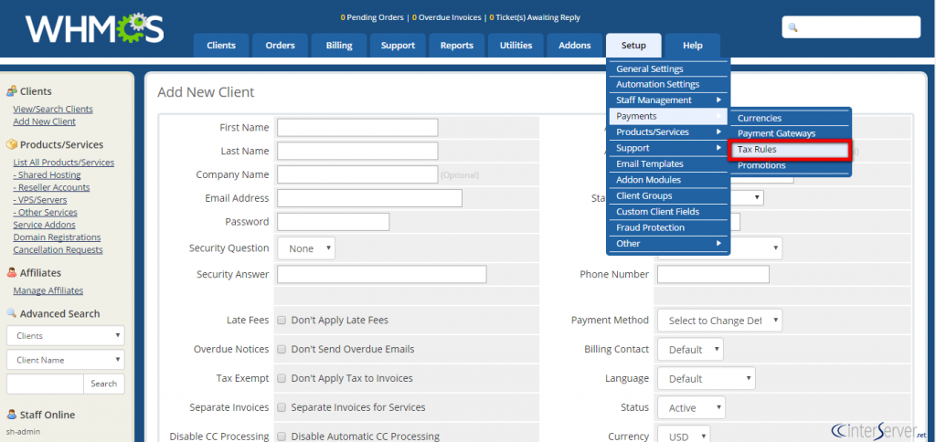Click Overdue Invoices header link

[x=446, y=18]
